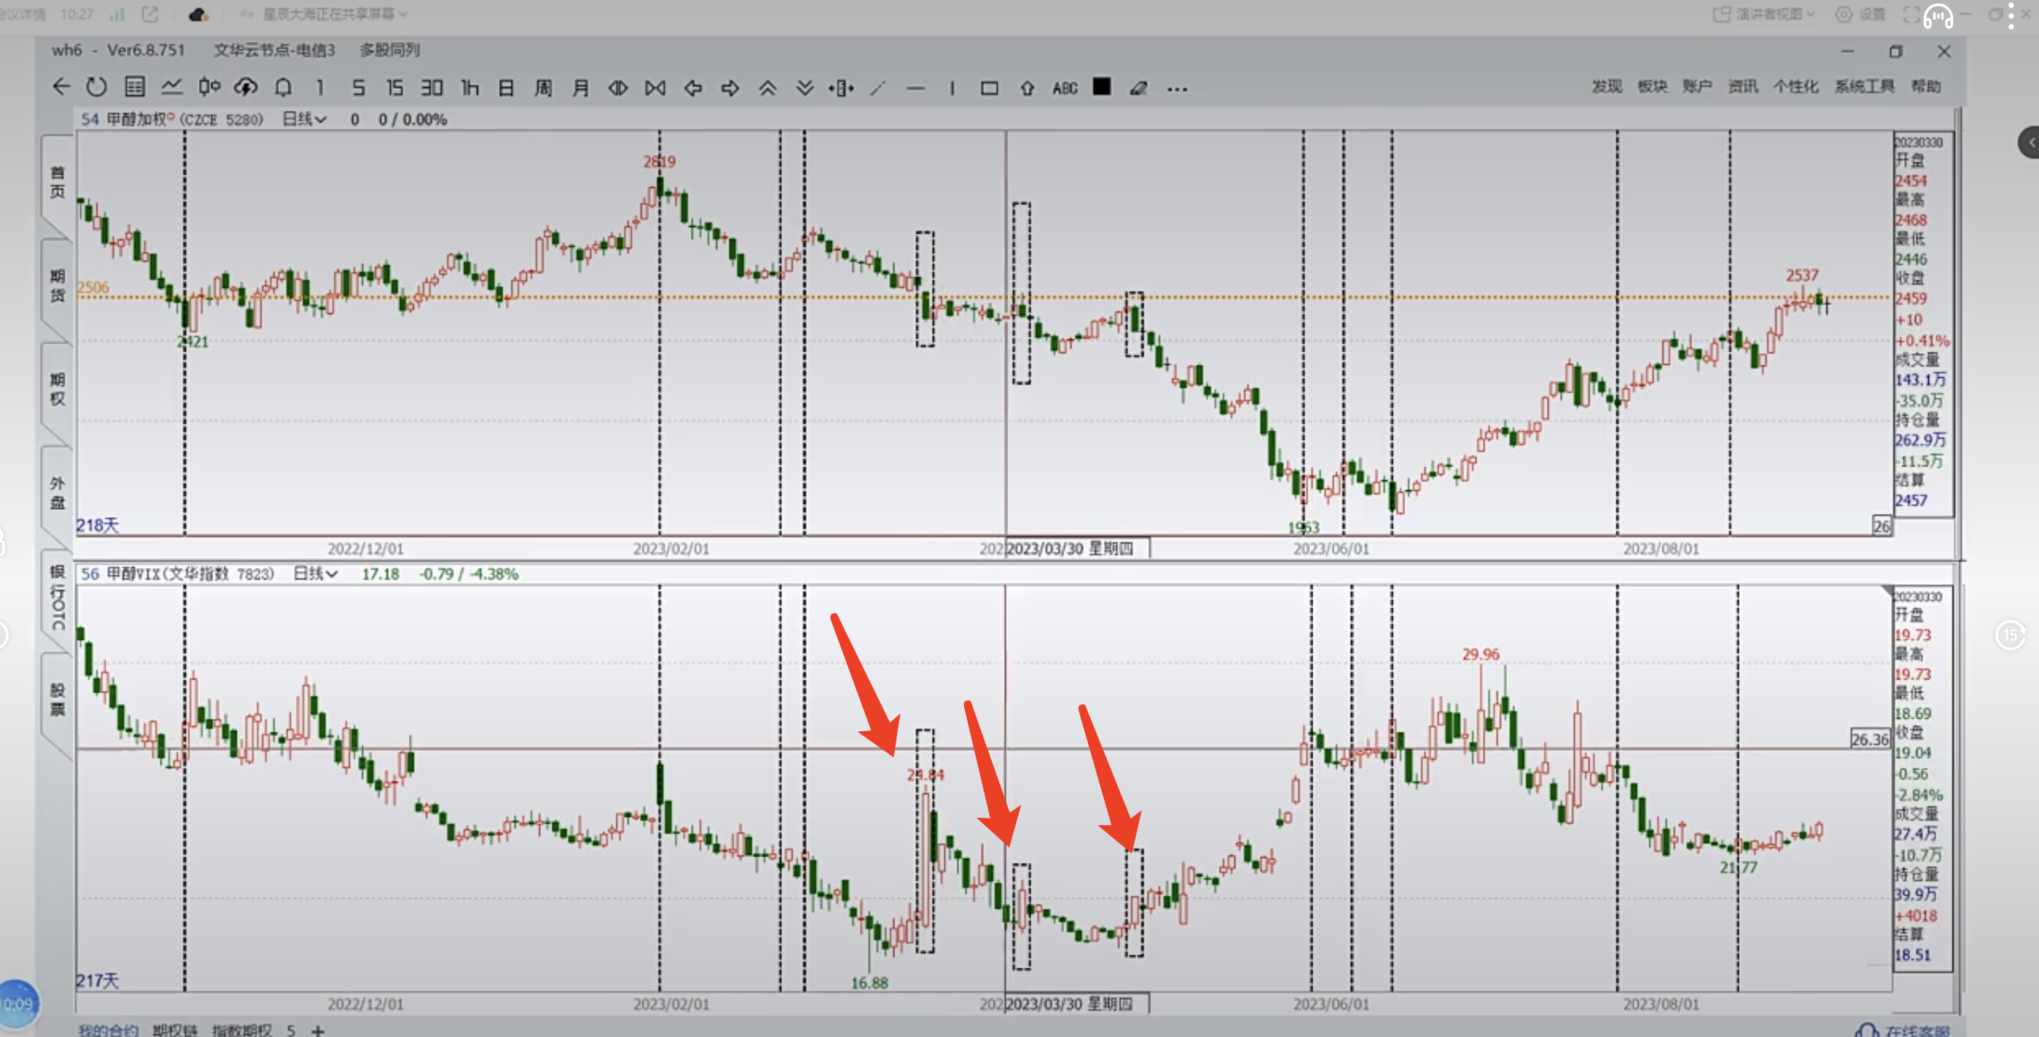Select the ABC text annotation tool
This screenshot has height=1037, width=2039.
click(x=1065, y=88)
